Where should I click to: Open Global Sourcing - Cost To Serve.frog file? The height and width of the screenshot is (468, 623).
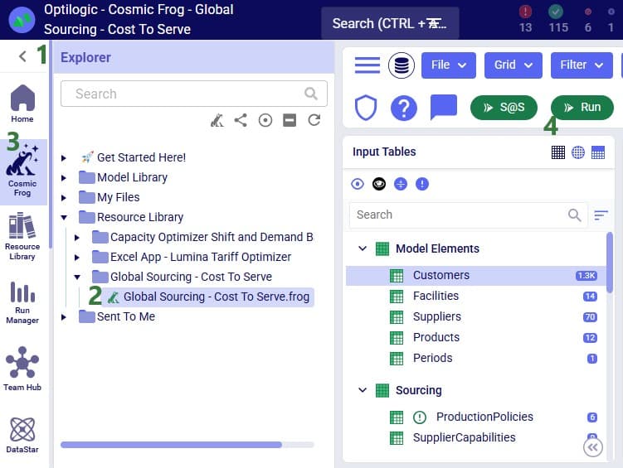point(207,297)
